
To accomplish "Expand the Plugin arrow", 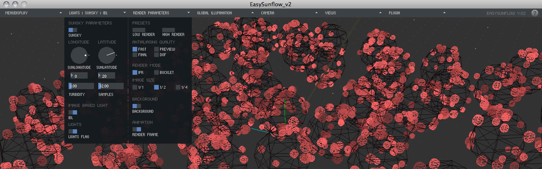I will [x=444, y=13].
